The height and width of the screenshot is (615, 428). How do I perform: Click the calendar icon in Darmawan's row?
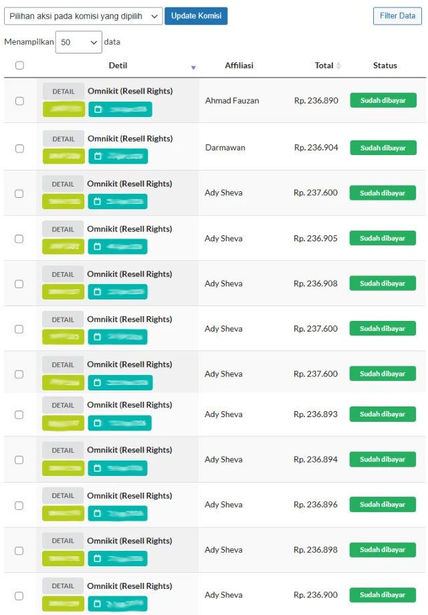tap(98, 156)
